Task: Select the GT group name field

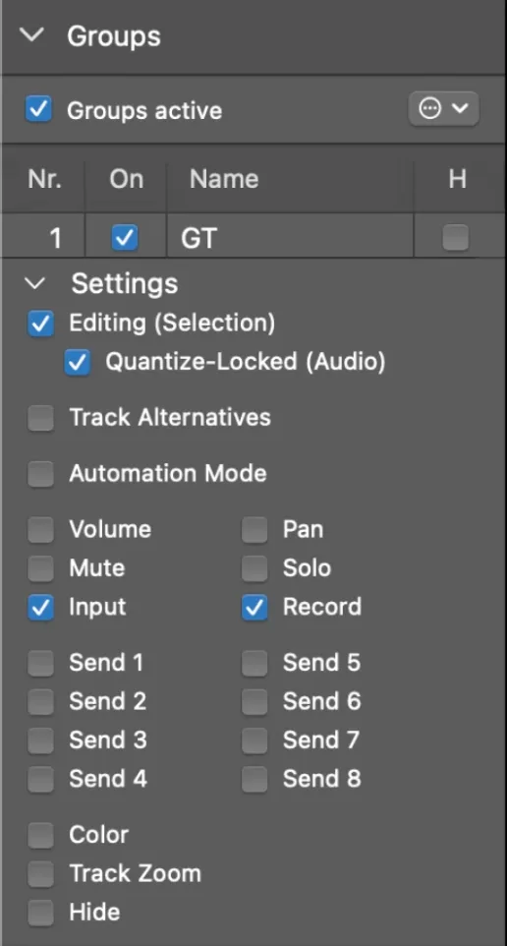Action: coord(290,238)
